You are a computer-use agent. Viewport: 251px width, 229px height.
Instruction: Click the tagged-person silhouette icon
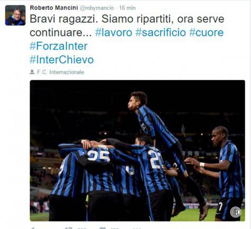32,72
